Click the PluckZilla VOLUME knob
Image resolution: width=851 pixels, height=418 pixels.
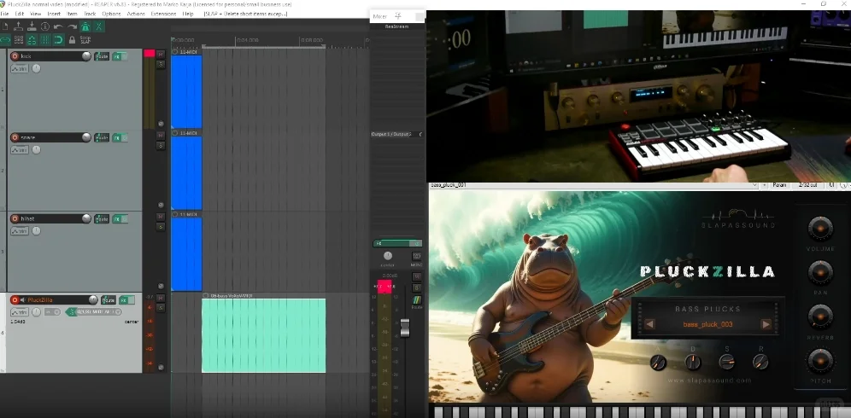820,229
